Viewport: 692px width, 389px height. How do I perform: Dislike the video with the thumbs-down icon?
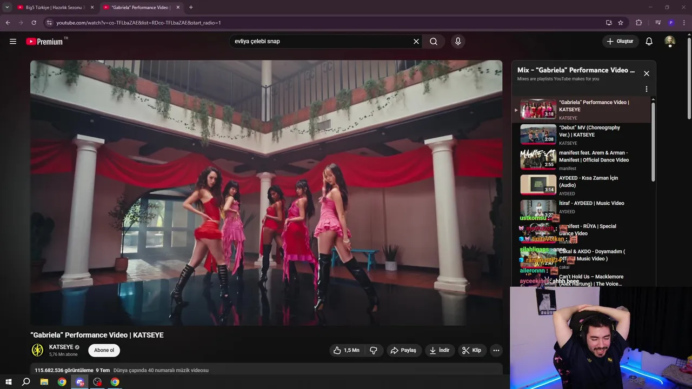tap(374, 350)
